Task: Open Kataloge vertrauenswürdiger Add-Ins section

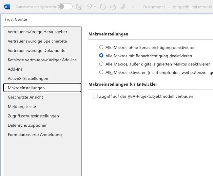Action: point(42,60)
